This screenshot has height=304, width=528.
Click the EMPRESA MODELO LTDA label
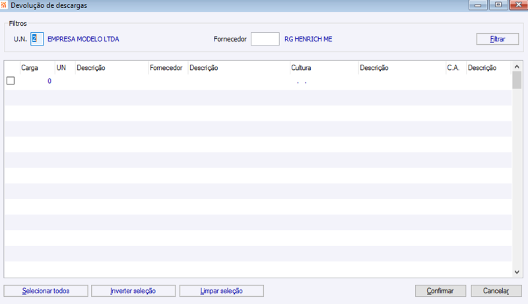(83, 39)
